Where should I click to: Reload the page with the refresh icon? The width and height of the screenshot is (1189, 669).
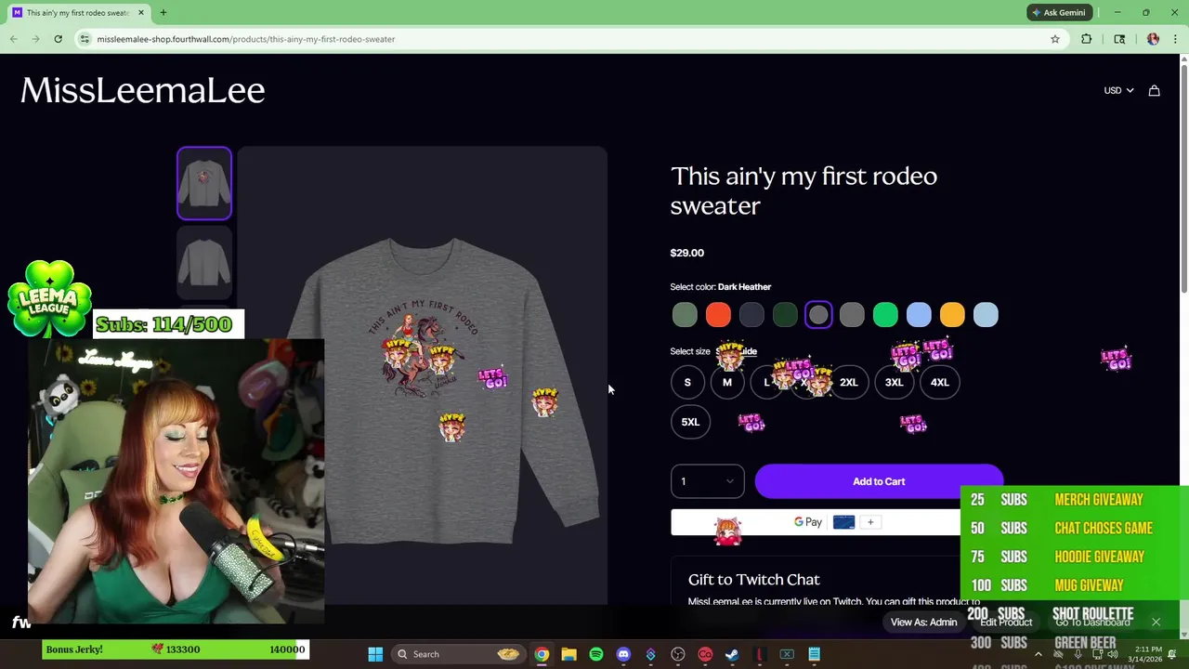point(58,39)
